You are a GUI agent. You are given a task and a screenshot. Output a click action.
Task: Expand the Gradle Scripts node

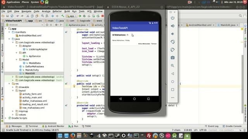[6, 118]
